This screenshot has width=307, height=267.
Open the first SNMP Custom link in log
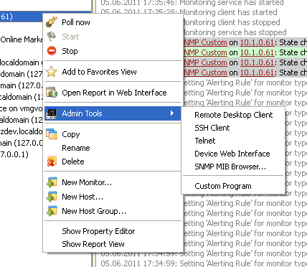click(205, 42)
